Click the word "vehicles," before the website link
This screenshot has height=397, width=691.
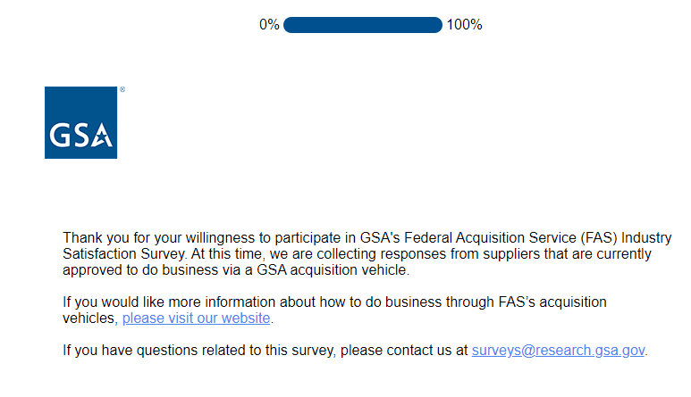[x=90, y=318]
